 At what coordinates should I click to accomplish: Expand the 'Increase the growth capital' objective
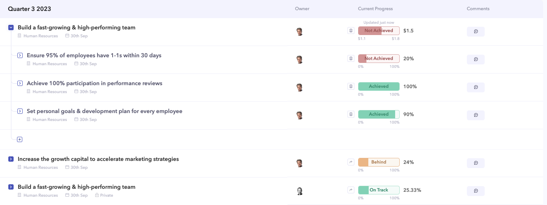[11, 159]
